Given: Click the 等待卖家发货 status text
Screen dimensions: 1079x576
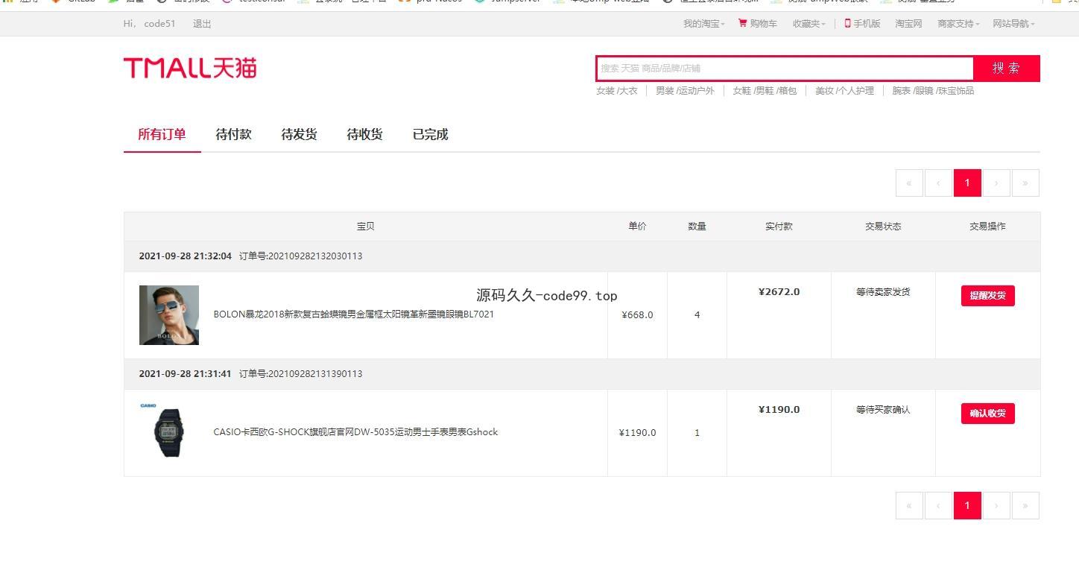Looking at the screenshot, I should click(x=883, y=292).
